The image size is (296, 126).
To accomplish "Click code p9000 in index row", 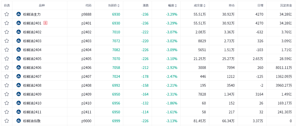I will [86, 121].
